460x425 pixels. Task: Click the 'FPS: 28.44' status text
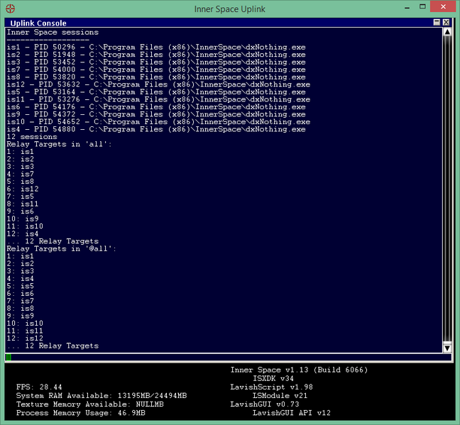[39, 387]
